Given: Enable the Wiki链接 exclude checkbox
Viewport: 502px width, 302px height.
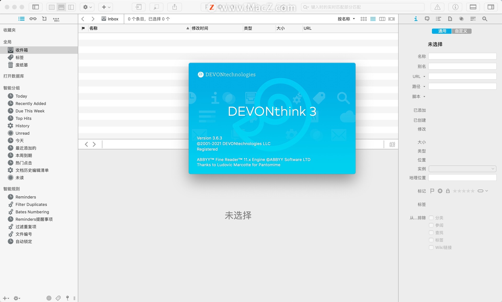Looking at the screenshot, I should 431,247.
